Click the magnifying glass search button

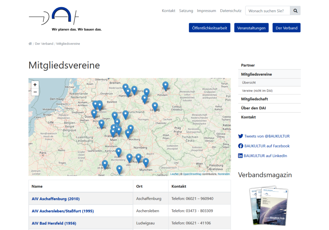tap(295, 11)
